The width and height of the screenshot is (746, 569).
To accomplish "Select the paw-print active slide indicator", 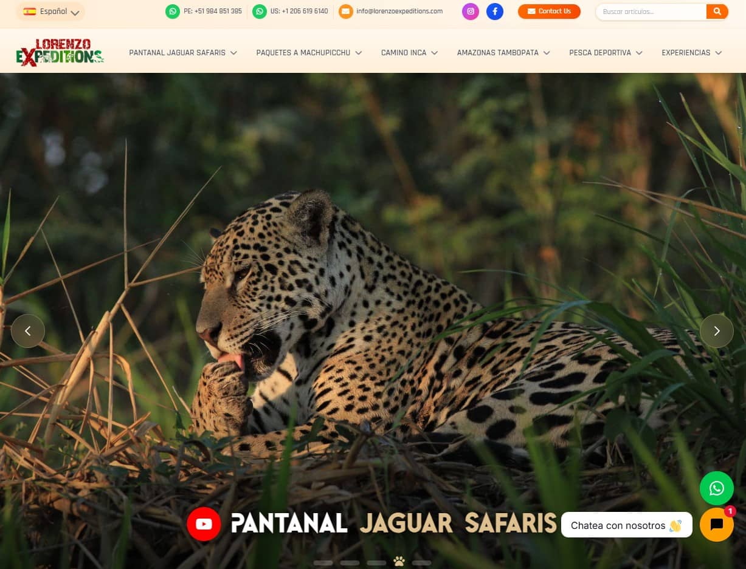I will tap(399, 561).
